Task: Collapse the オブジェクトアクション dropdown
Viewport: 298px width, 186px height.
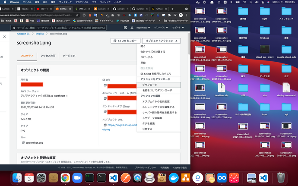Action: click(162, 41)
